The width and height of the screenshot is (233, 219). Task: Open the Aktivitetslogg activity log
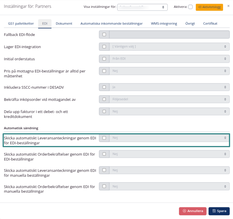pos(209,7)
